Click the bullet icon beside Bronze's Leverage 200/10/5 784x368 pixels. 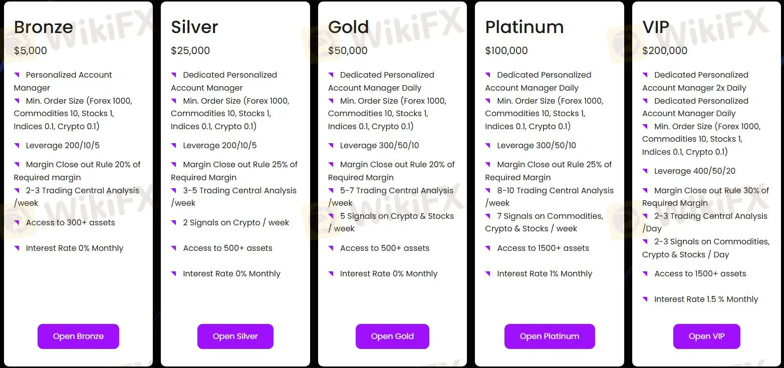pyautogui.click(x=17, y=145)
